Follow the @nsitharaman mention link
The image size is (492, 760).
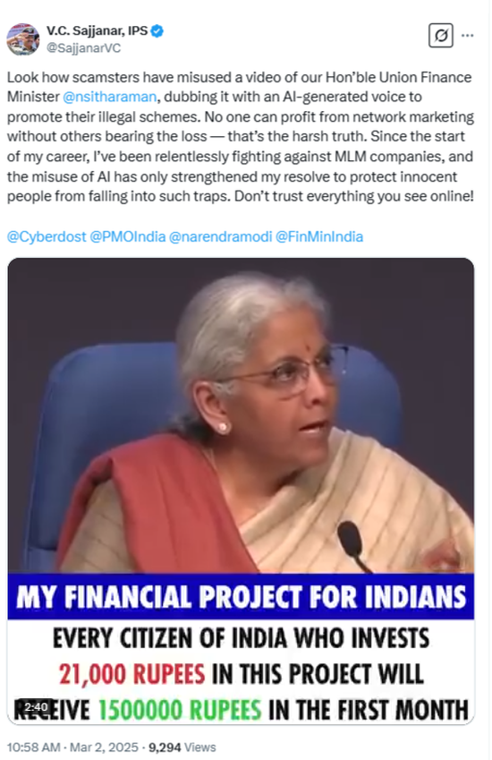coord(110,97)
